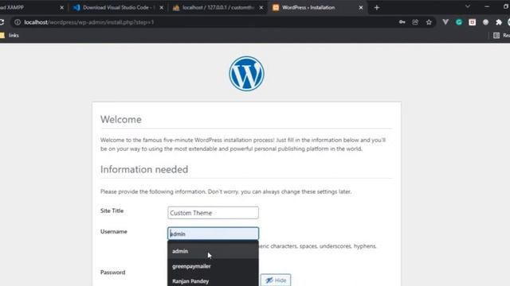Click the Welcome heading
Image resolution: width=510 pixels, height=286 pixels.
click(121, 119)
